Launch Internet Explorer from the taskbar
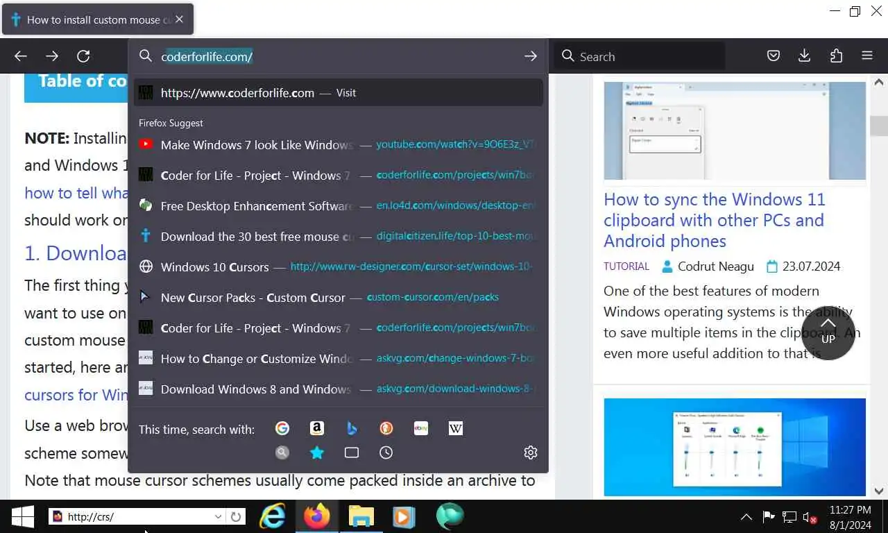Screen dimensions: 888x533 273,516
